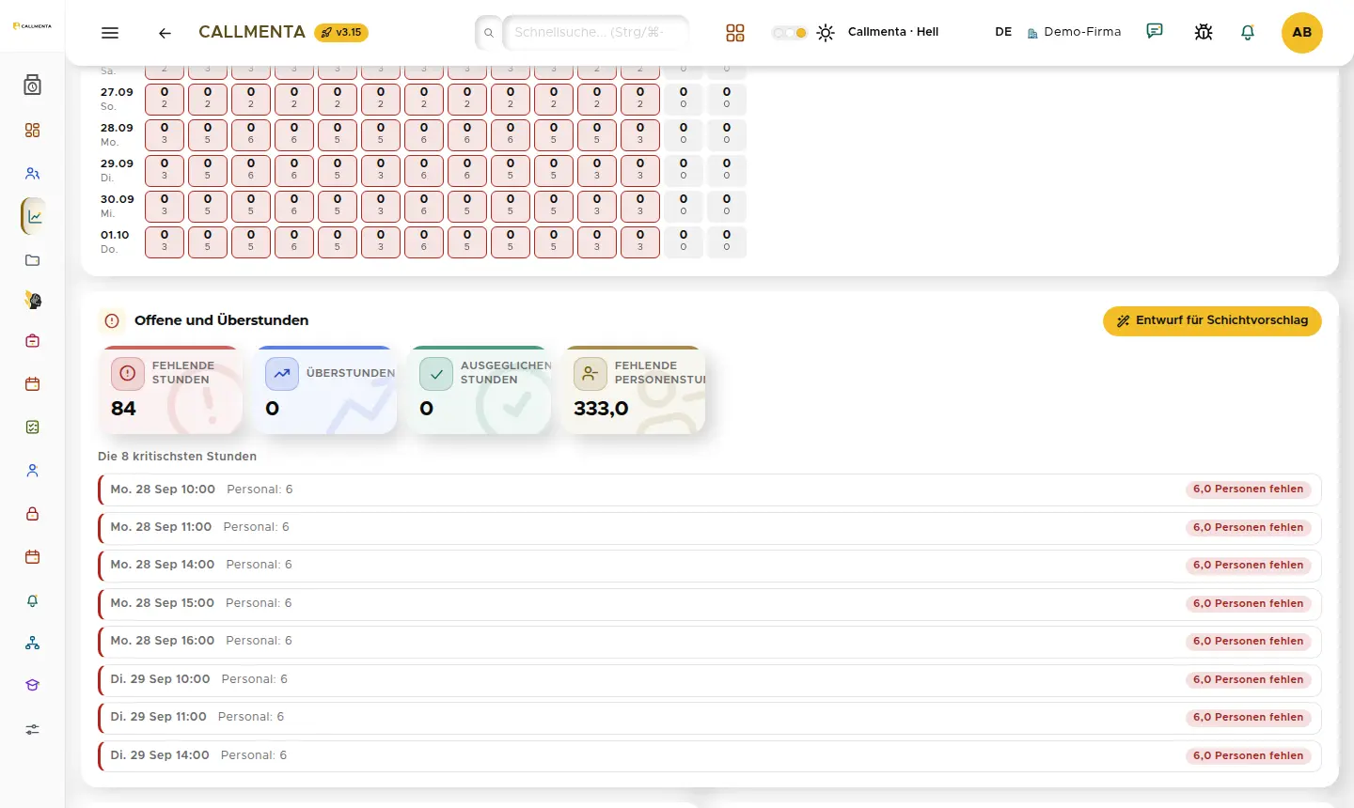The height and width of the screenshot is (808, 1354).
Task: Click the last grey cell of row 01.10
Action: pyautogui.click(x=727, y=241)
